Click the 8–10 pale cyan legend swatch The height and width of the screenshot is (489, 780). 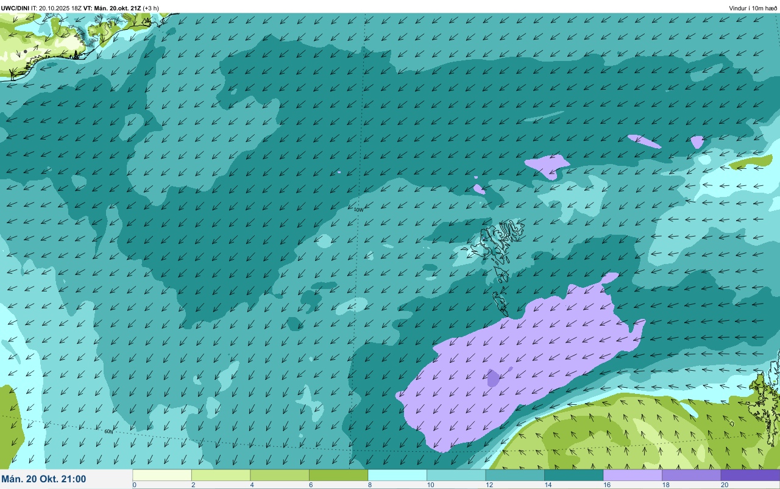[397, 475]
